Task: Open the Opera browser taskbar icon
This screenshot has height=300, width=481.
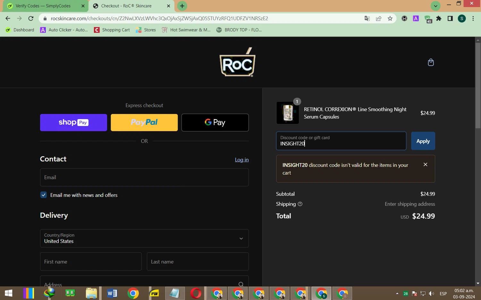Action: click(x=196, y=293)
